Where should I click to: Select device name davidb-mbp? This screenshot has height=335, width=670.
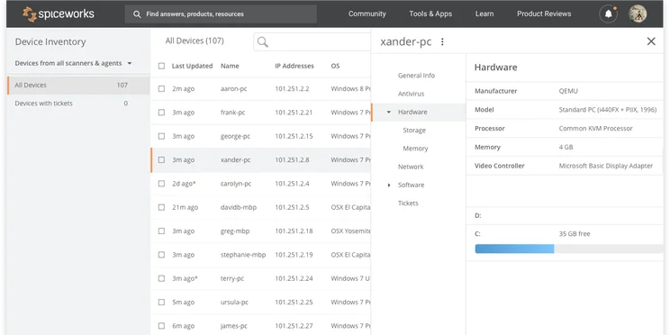(239, 207)
